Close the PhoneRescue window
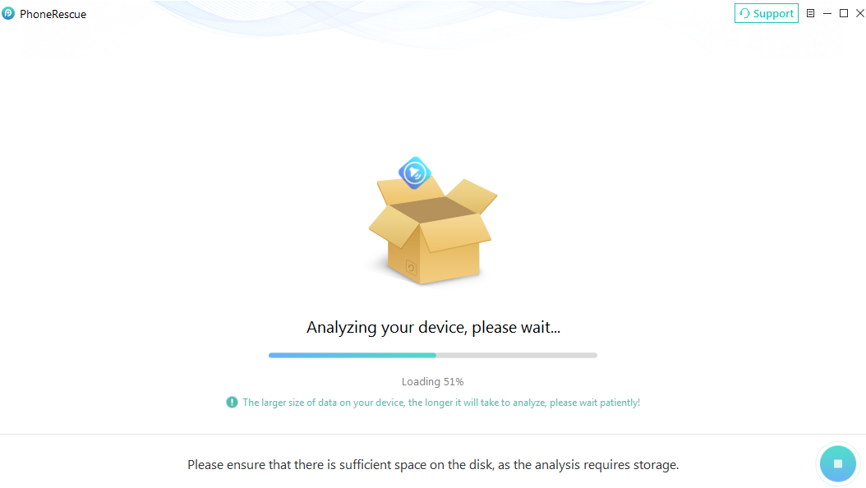This screenshot has height=488, width=866. pos(860,13)
